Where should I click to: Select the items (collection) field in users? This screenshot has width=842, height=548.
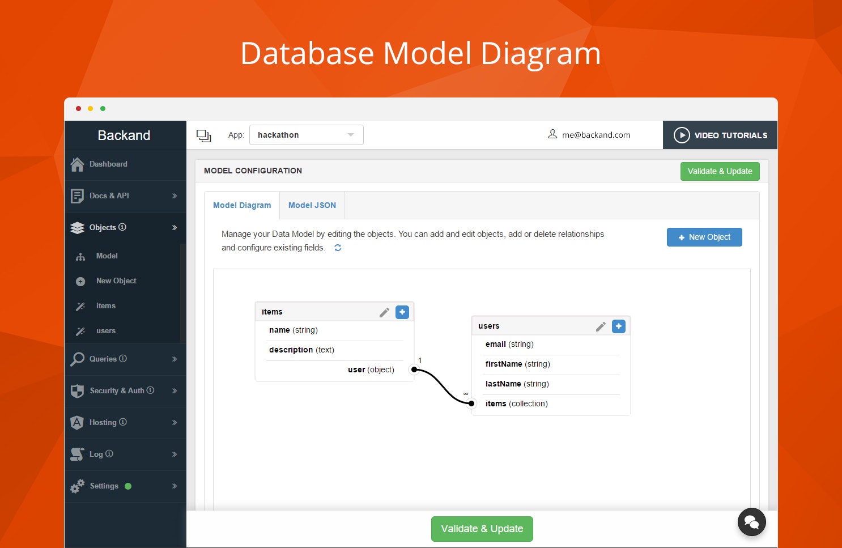[x=517, y=403]
